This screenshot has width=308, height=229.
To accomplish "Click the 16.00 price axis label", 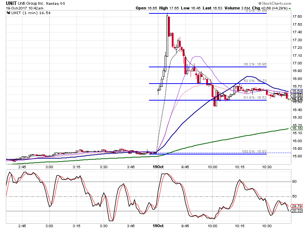I will coord(297,141).
